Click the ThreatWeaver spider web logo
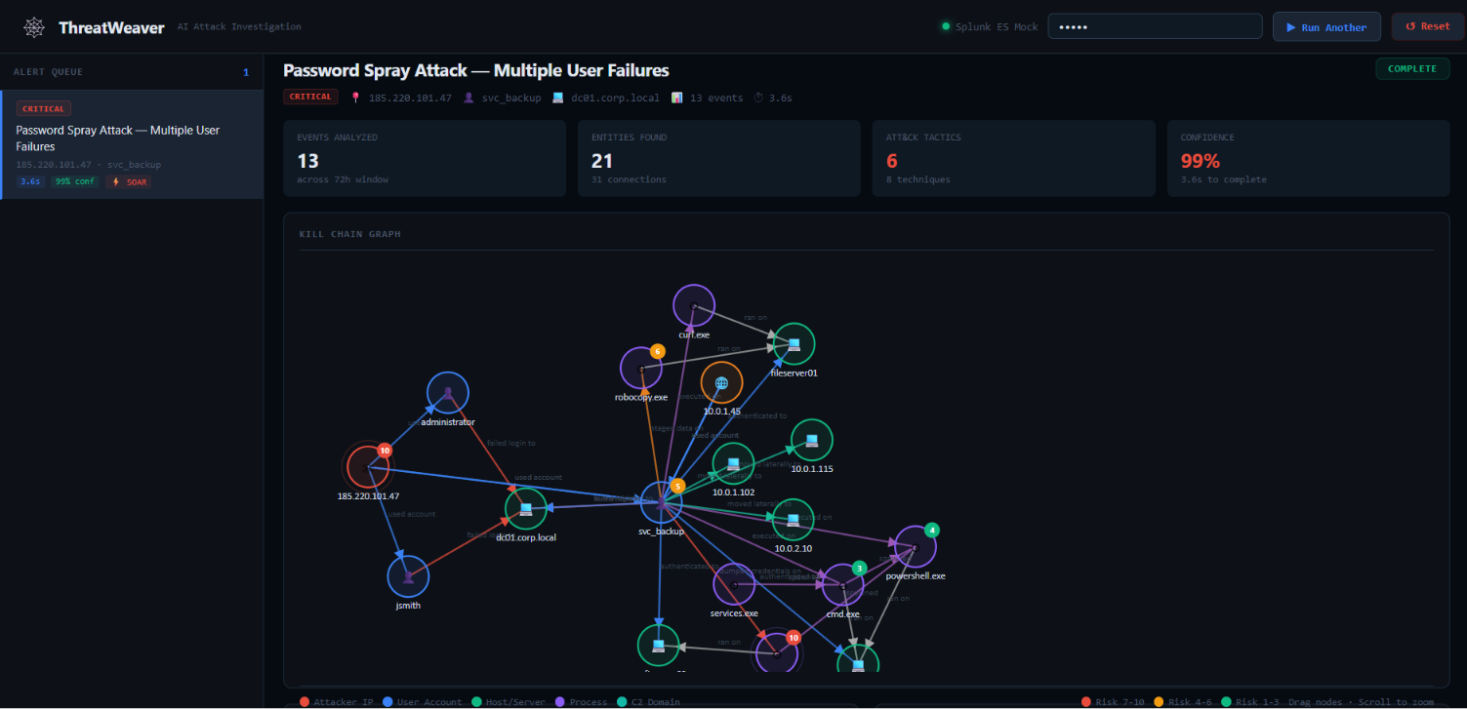The width and height of the screenshot is (1467, 709). pos(34,27)
